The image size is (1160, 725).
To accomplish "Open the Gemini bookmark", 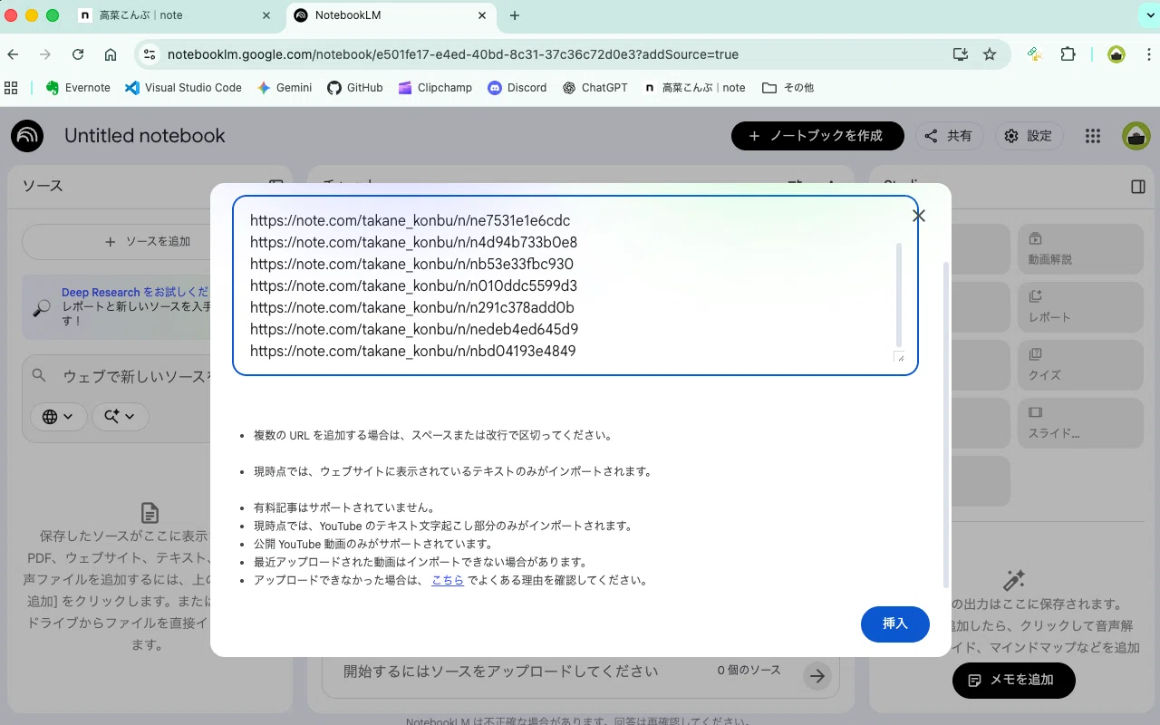I will (x=285, y=88).
